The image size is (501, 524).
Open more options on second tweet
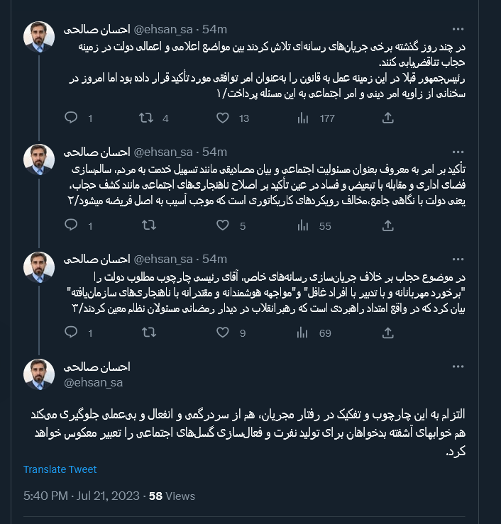[458, 152]
